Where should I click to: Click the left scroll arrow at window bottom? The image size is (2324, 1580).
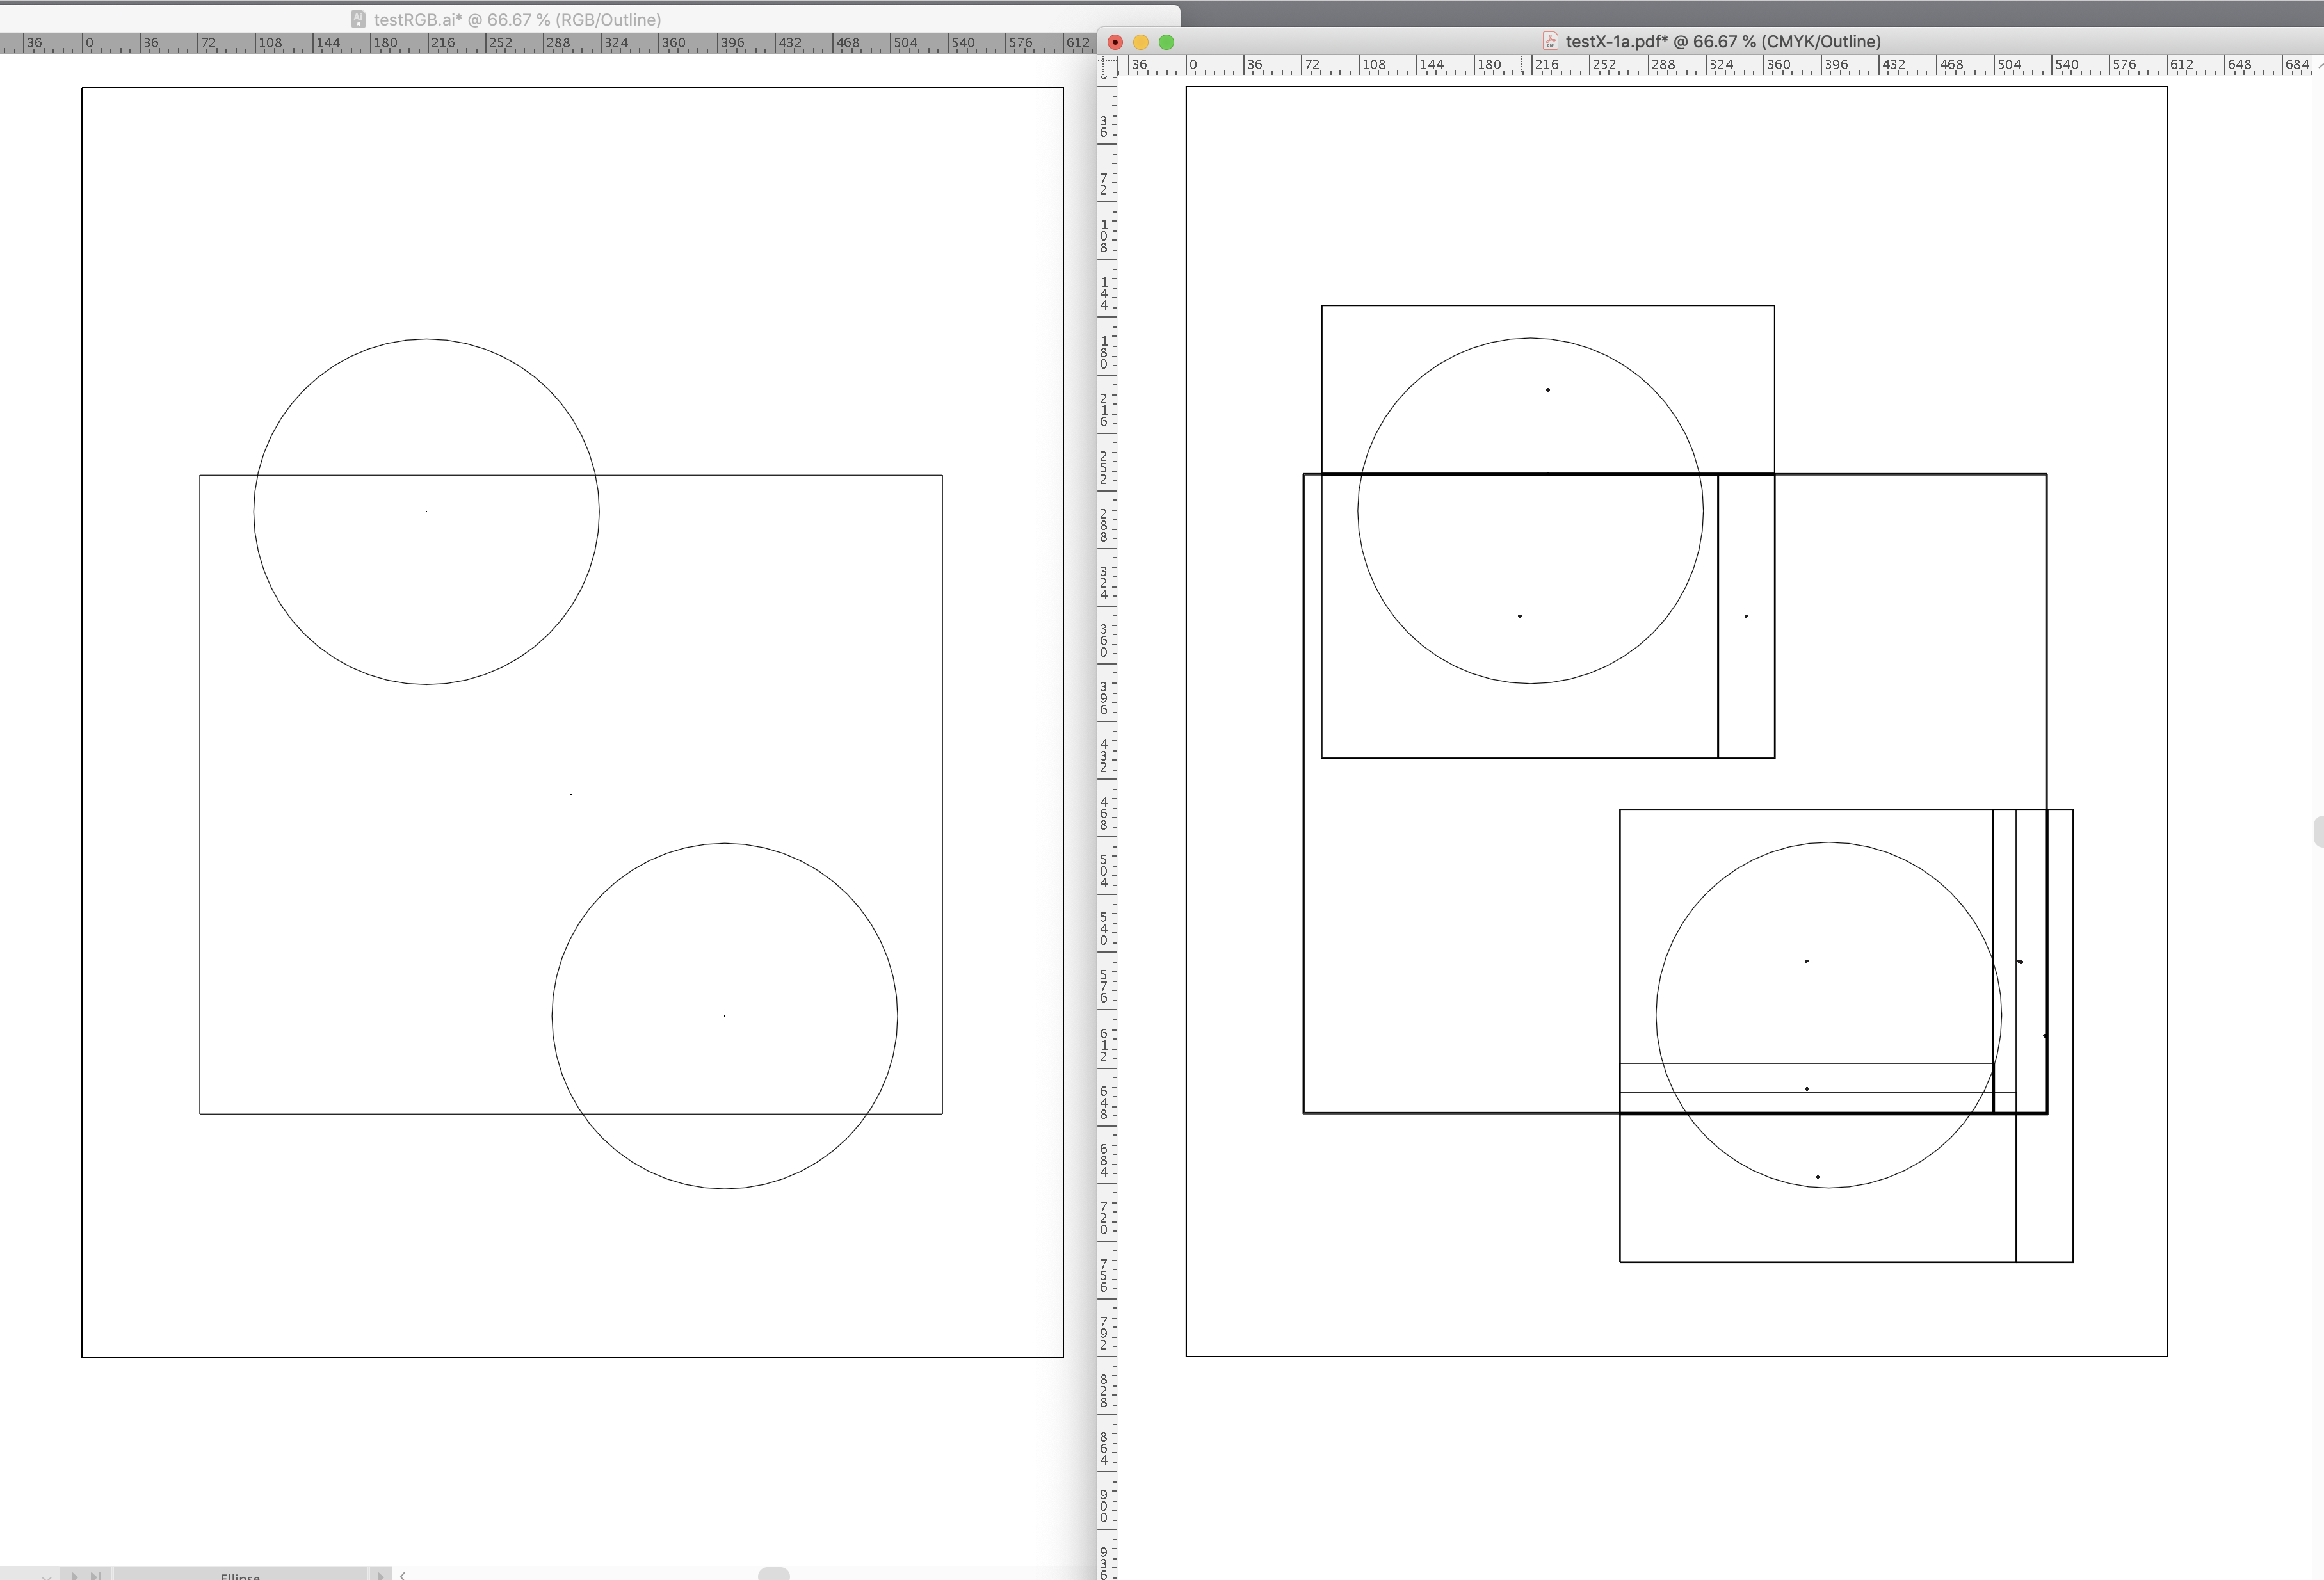tap(403, 1576)
